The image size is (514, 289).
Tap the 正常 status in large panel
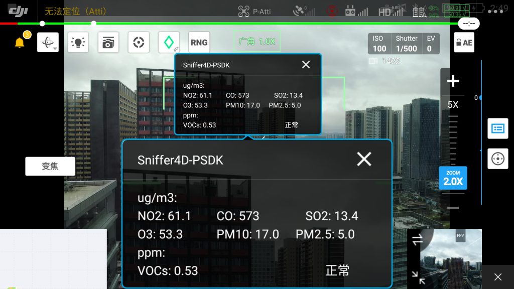[x=337, y=270]
